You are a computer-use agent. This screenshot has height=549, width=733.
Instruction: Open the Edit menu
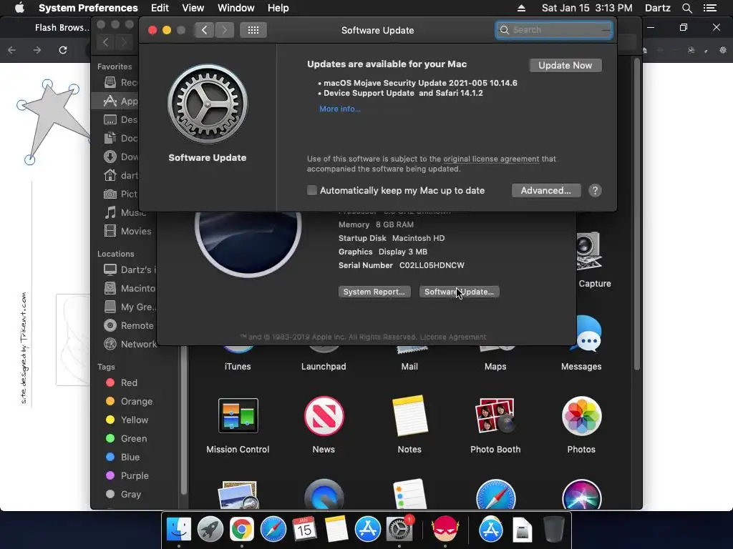click(x=160, y=8)
